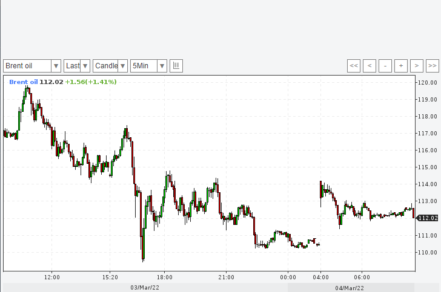
Task: Click the data table list icon
Action: pos(176,66)
